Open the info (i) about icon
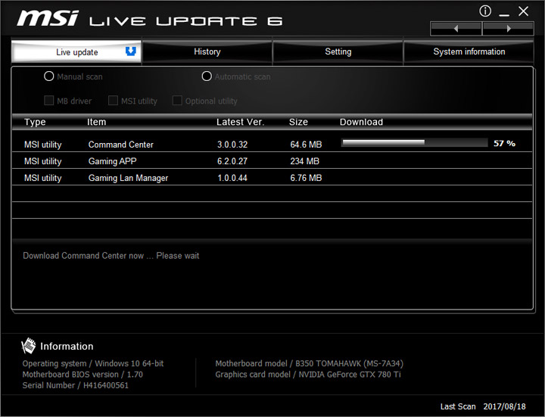The image size is (545, 417). pyautogui.click(x=485, y=11)
